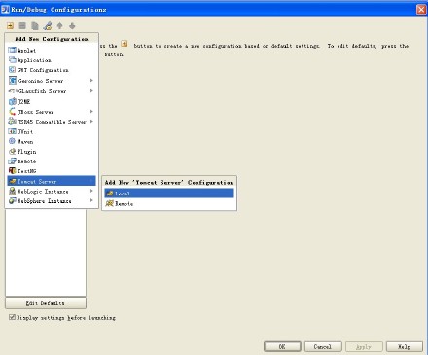Choose Local in Tomcat Server submenu
The height and width of the screenshot is (355, 428).
(x=169, y=194)
